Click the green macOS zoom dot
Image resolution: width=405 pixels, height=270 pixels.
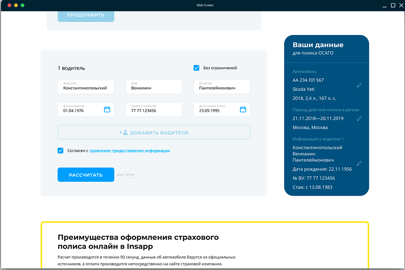click(22, 5)
